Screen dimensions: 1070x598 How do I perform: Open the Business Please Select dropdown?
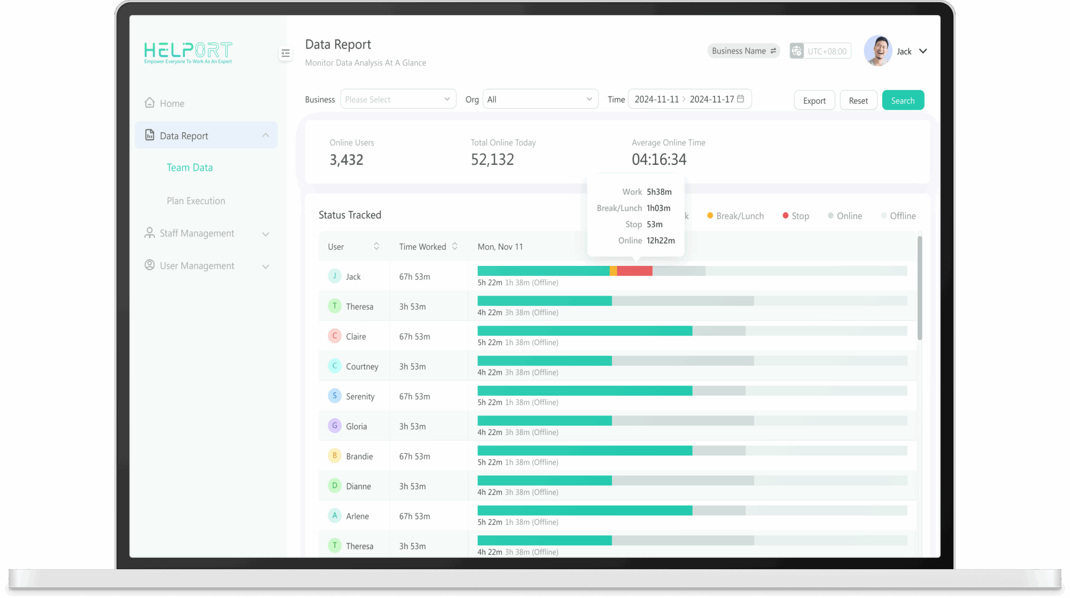[398, 99]
